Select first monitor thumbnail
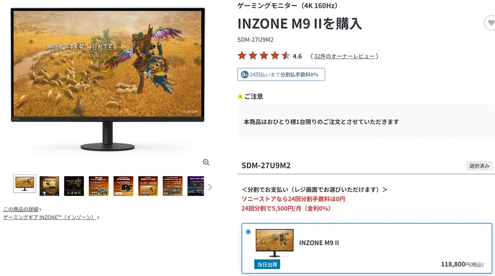The height and width of the screenshot is (276, 495). (25, 184)
